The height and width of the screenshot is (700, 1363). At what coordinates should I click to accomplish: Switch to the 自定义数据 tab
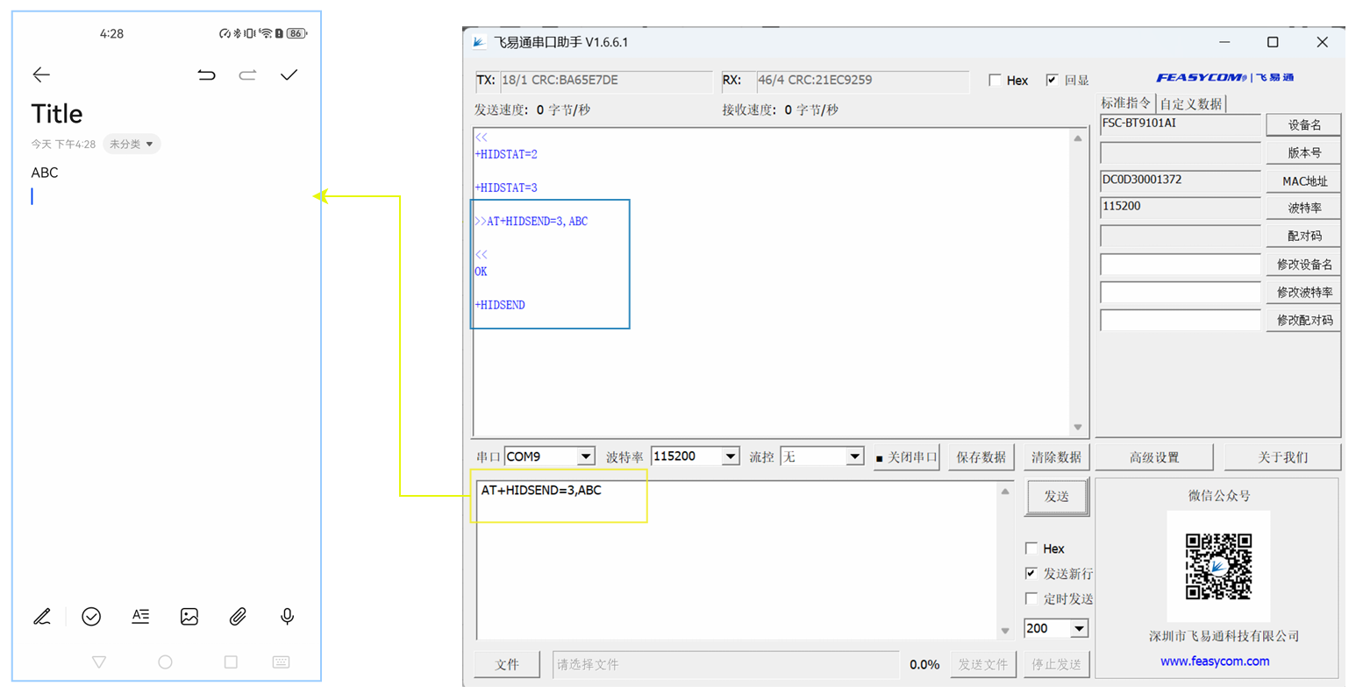pos(1190,104)
